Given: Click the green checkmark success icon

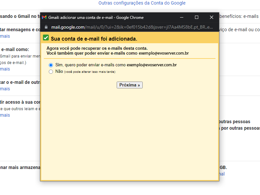Looking at the screenshot, I should [x=46, y=38].
